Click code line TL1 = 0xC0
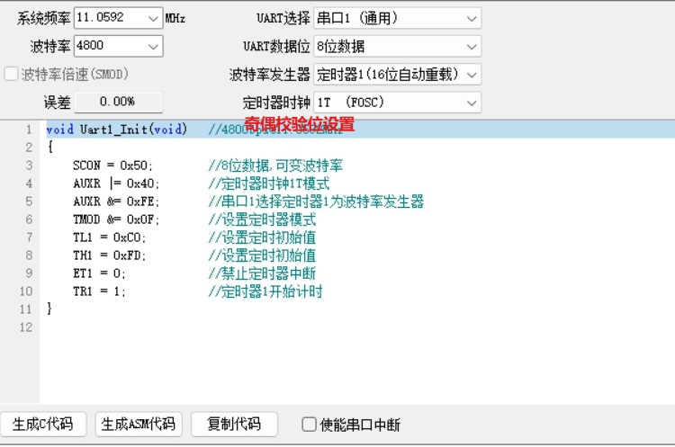 pos(110,237)
